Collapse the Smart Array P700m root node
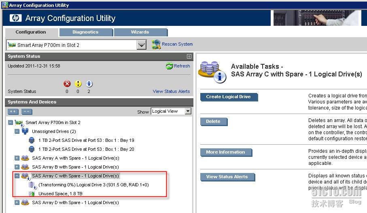 (x=10, y=122)
